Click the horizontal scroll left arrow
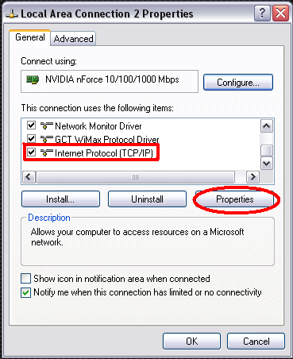The height and width of the screenshot is (359, 293). pyautogui.click(x=29, y=176)
